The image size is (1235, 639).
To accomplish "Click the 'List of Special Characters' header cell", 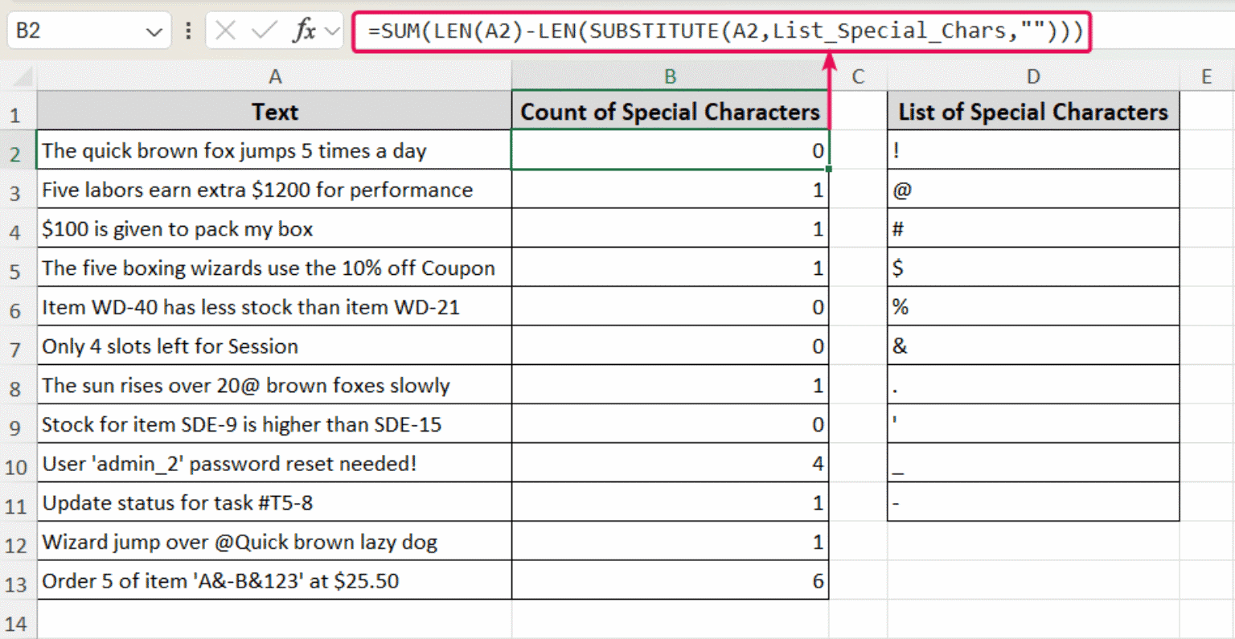I will (x=1032, y=112).
